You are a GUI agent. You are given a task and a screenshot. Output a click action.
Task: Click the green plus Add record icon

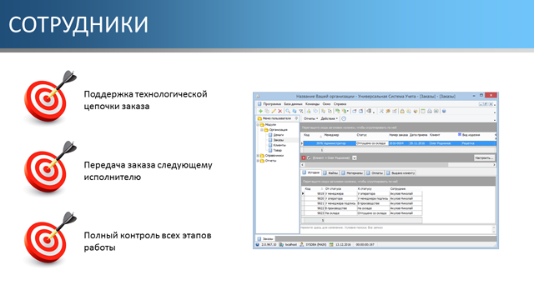pos(260,111)
